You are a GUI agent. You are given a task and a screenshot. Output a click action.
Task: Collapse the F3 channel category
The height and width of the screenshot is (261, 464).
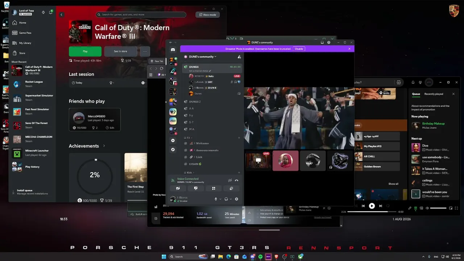(189, 138)
